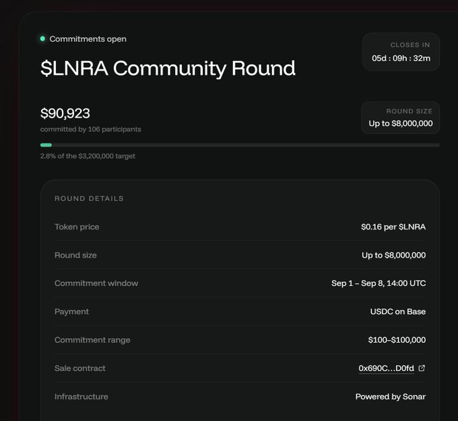Click the Commitments open label
This screenshot has height=421, width=458.
88,39
